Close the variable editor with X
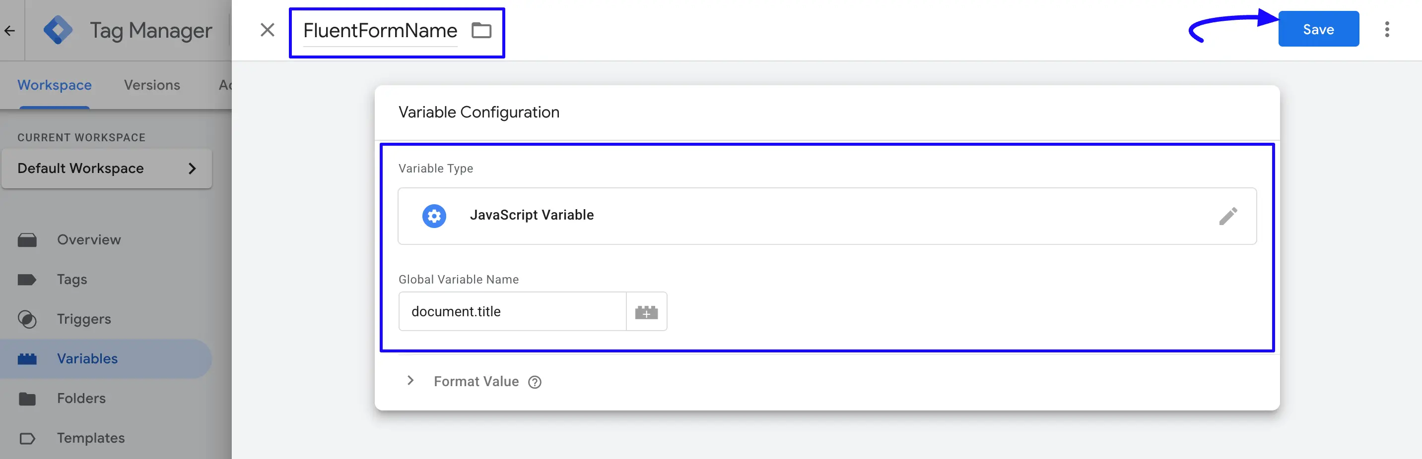Screen dimensions: 1422x459 pyautogui.click(x=267, y=30)
